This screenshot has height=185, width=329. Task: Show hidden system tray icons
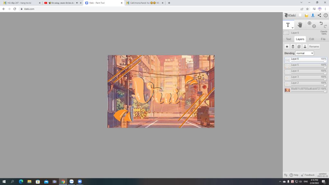point(280,182)
